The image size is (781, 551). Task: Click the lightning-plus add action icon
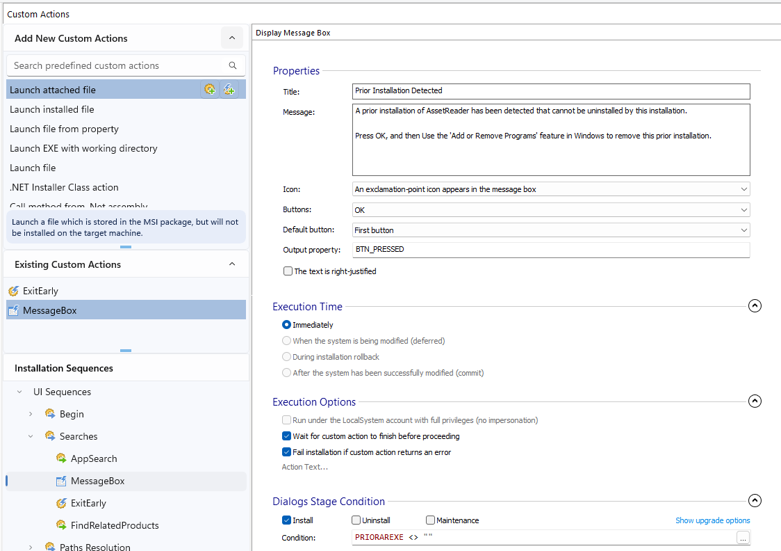229,89
